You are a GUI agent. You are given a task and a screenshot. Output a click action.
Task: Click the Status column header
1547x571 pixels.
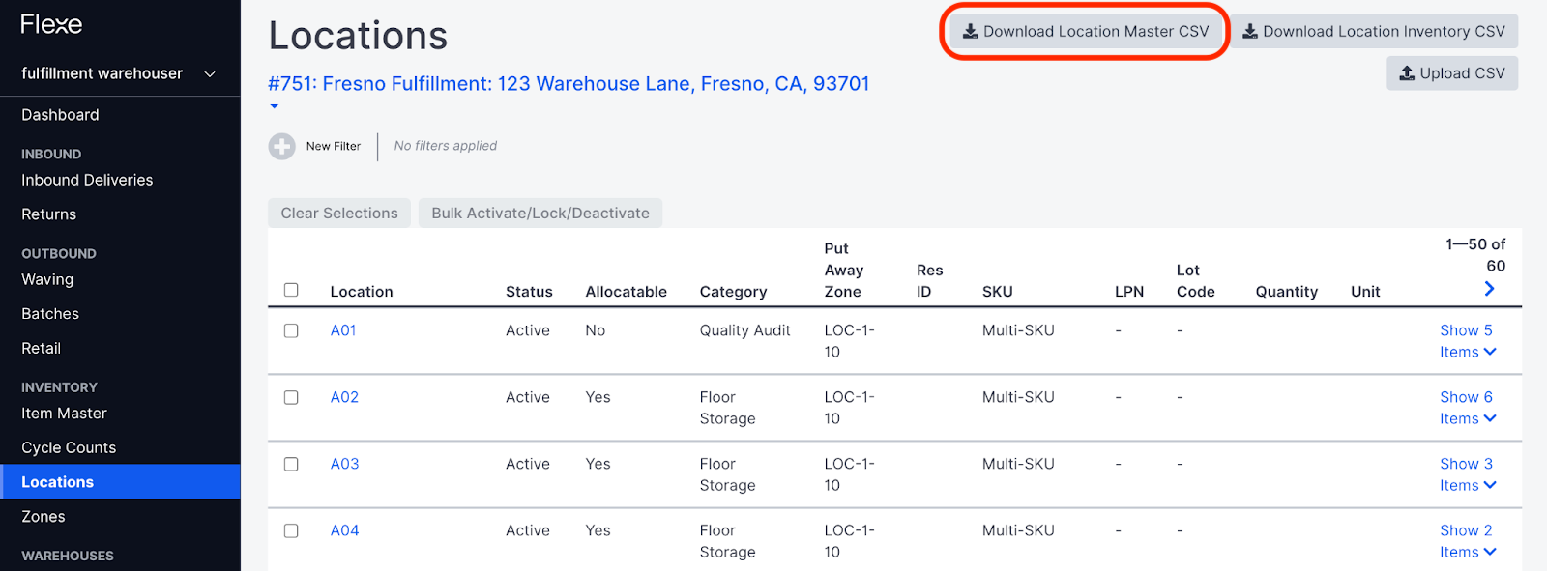click(x=529, y=292)
